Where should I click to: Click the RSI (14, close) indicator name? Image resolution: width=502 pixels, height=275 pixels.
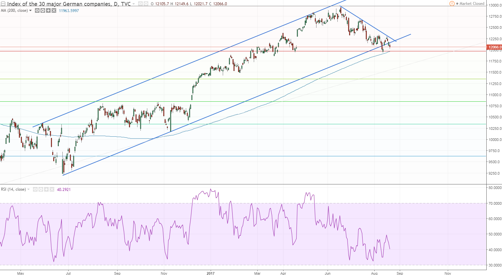point(13,189)
